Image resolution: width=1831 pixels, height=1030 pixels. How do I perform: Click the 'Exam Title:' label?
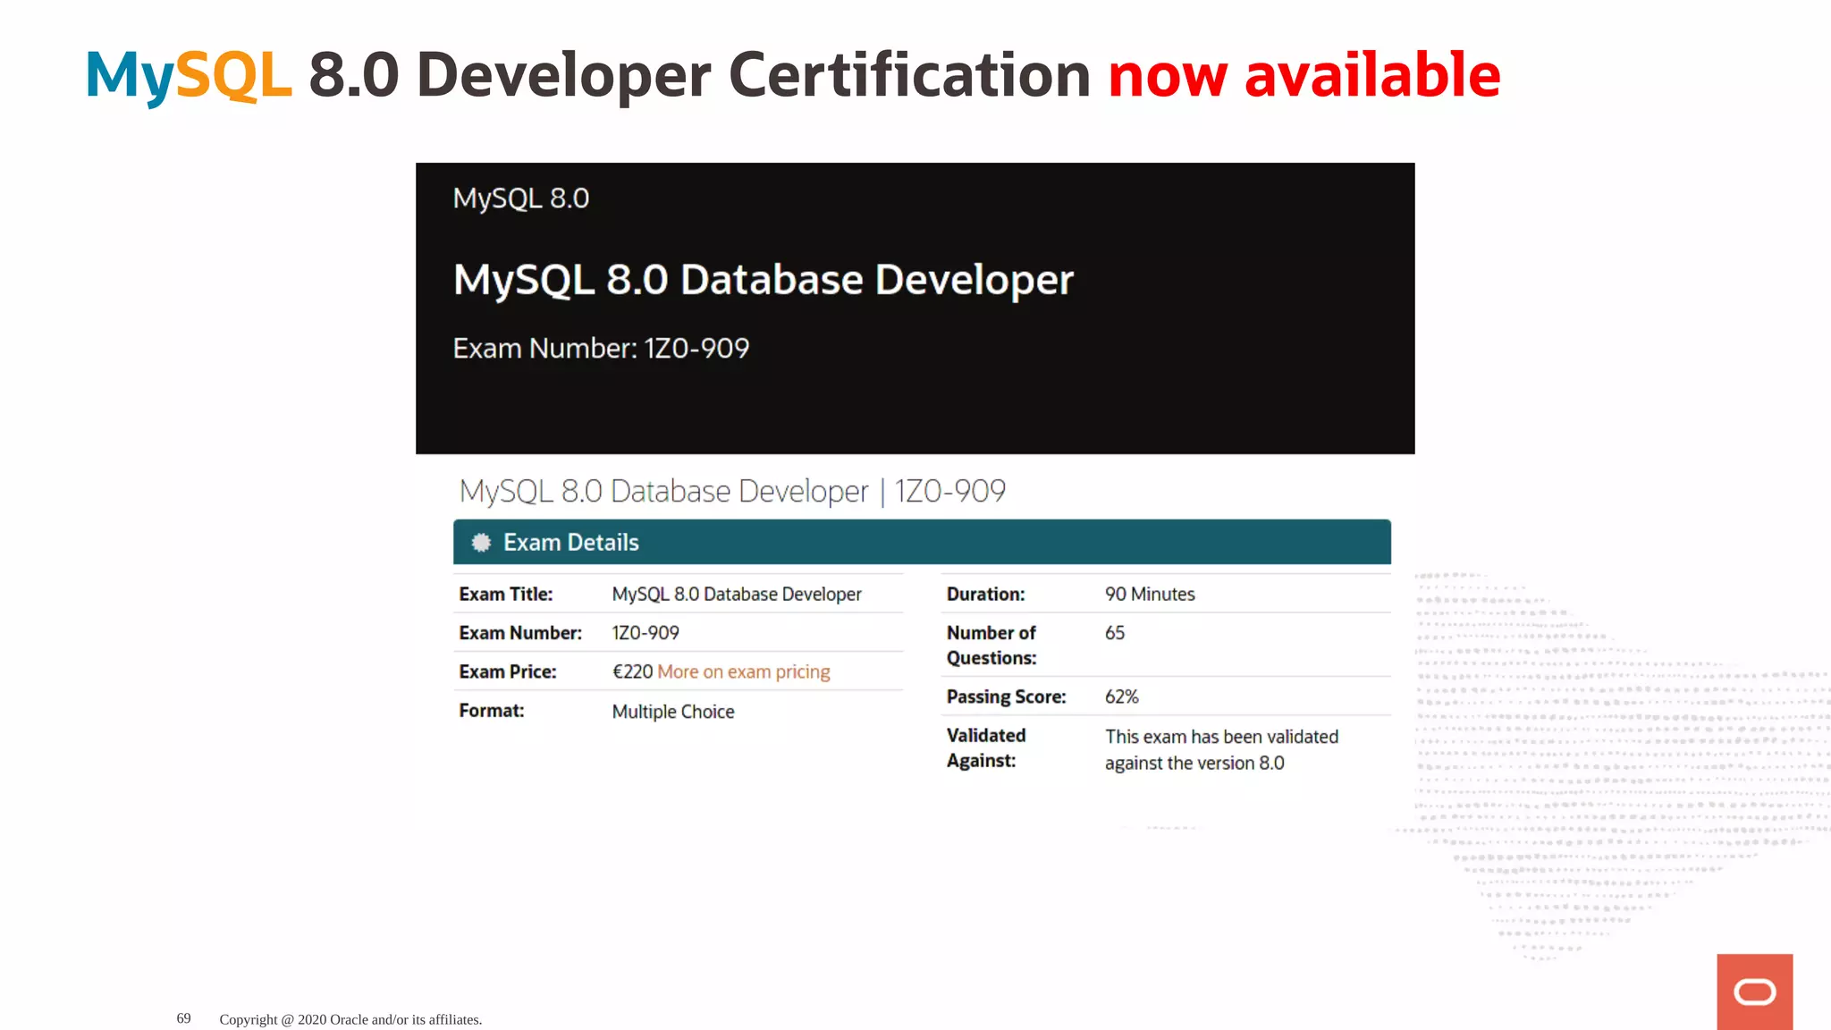coord(506,594)
